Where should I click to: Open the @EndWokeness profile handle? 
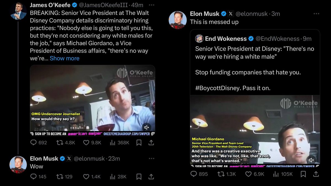[277, 39]
